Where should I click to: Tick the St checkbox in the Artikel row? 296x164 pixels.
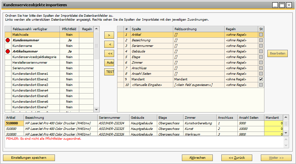click(261, 34)
